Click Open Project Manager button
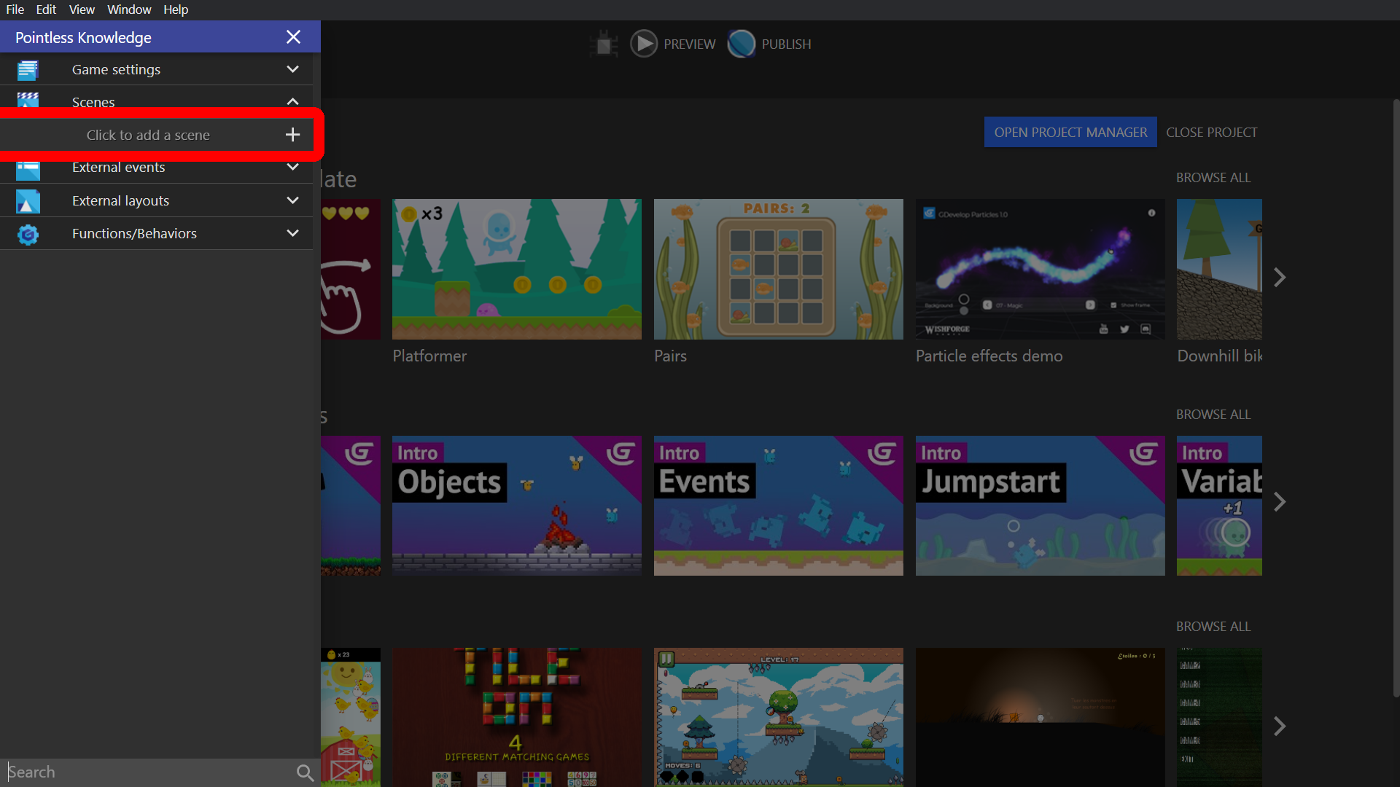Screen dimensions: 1400x787 [x=1070, y=132]
